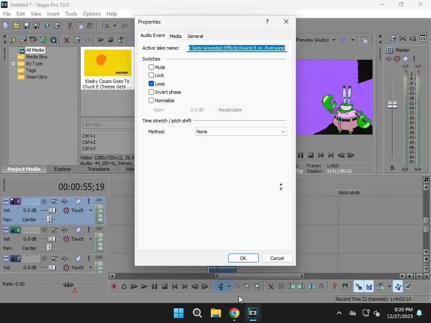Select the Normal Edit tool in timeline toolbar

pos(221,286)
